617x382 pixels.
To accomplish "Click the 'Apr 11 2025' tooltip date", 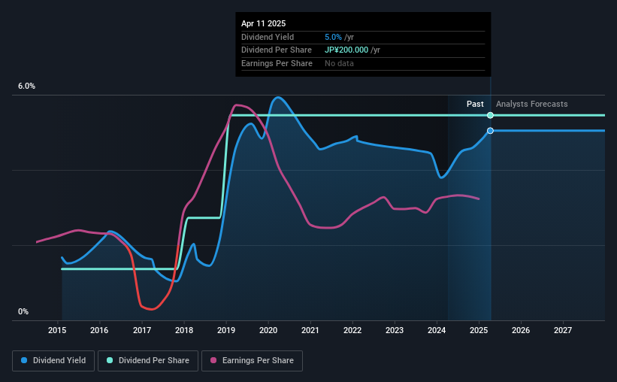I will click(x=263, y=23).
